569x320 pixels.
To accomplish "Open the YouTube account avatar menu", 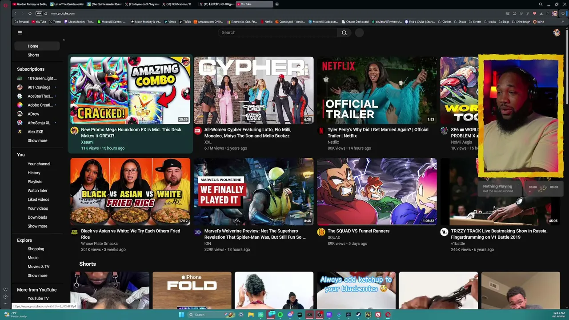I will [x=557, y=32].
